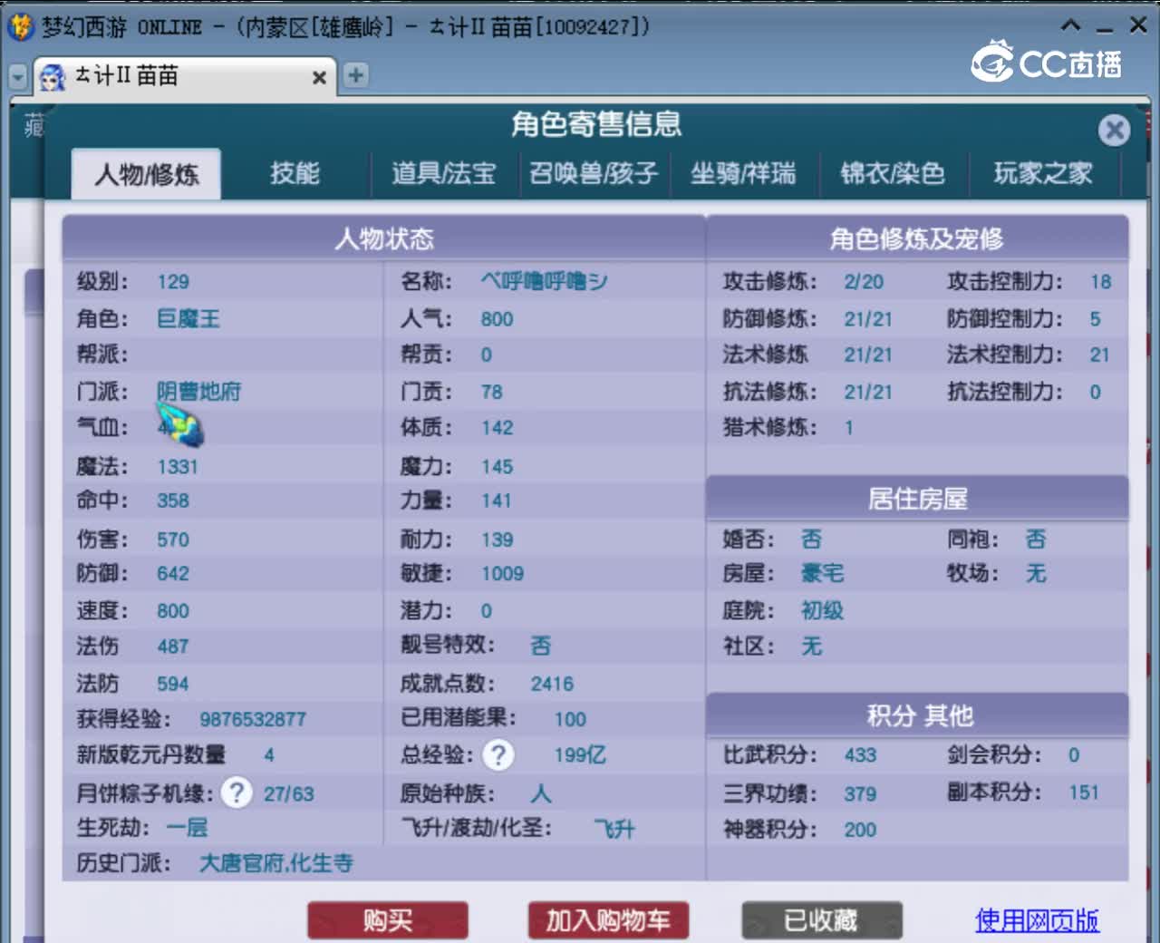Open the 玩家之家 tab

point(1043,173)
